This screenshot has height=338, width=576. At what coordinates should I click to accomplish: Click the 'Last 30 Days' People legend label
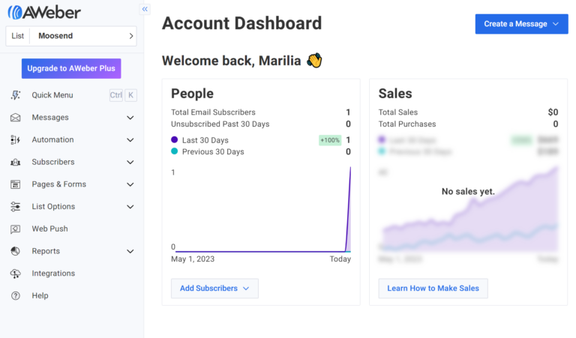pos(205,140)
